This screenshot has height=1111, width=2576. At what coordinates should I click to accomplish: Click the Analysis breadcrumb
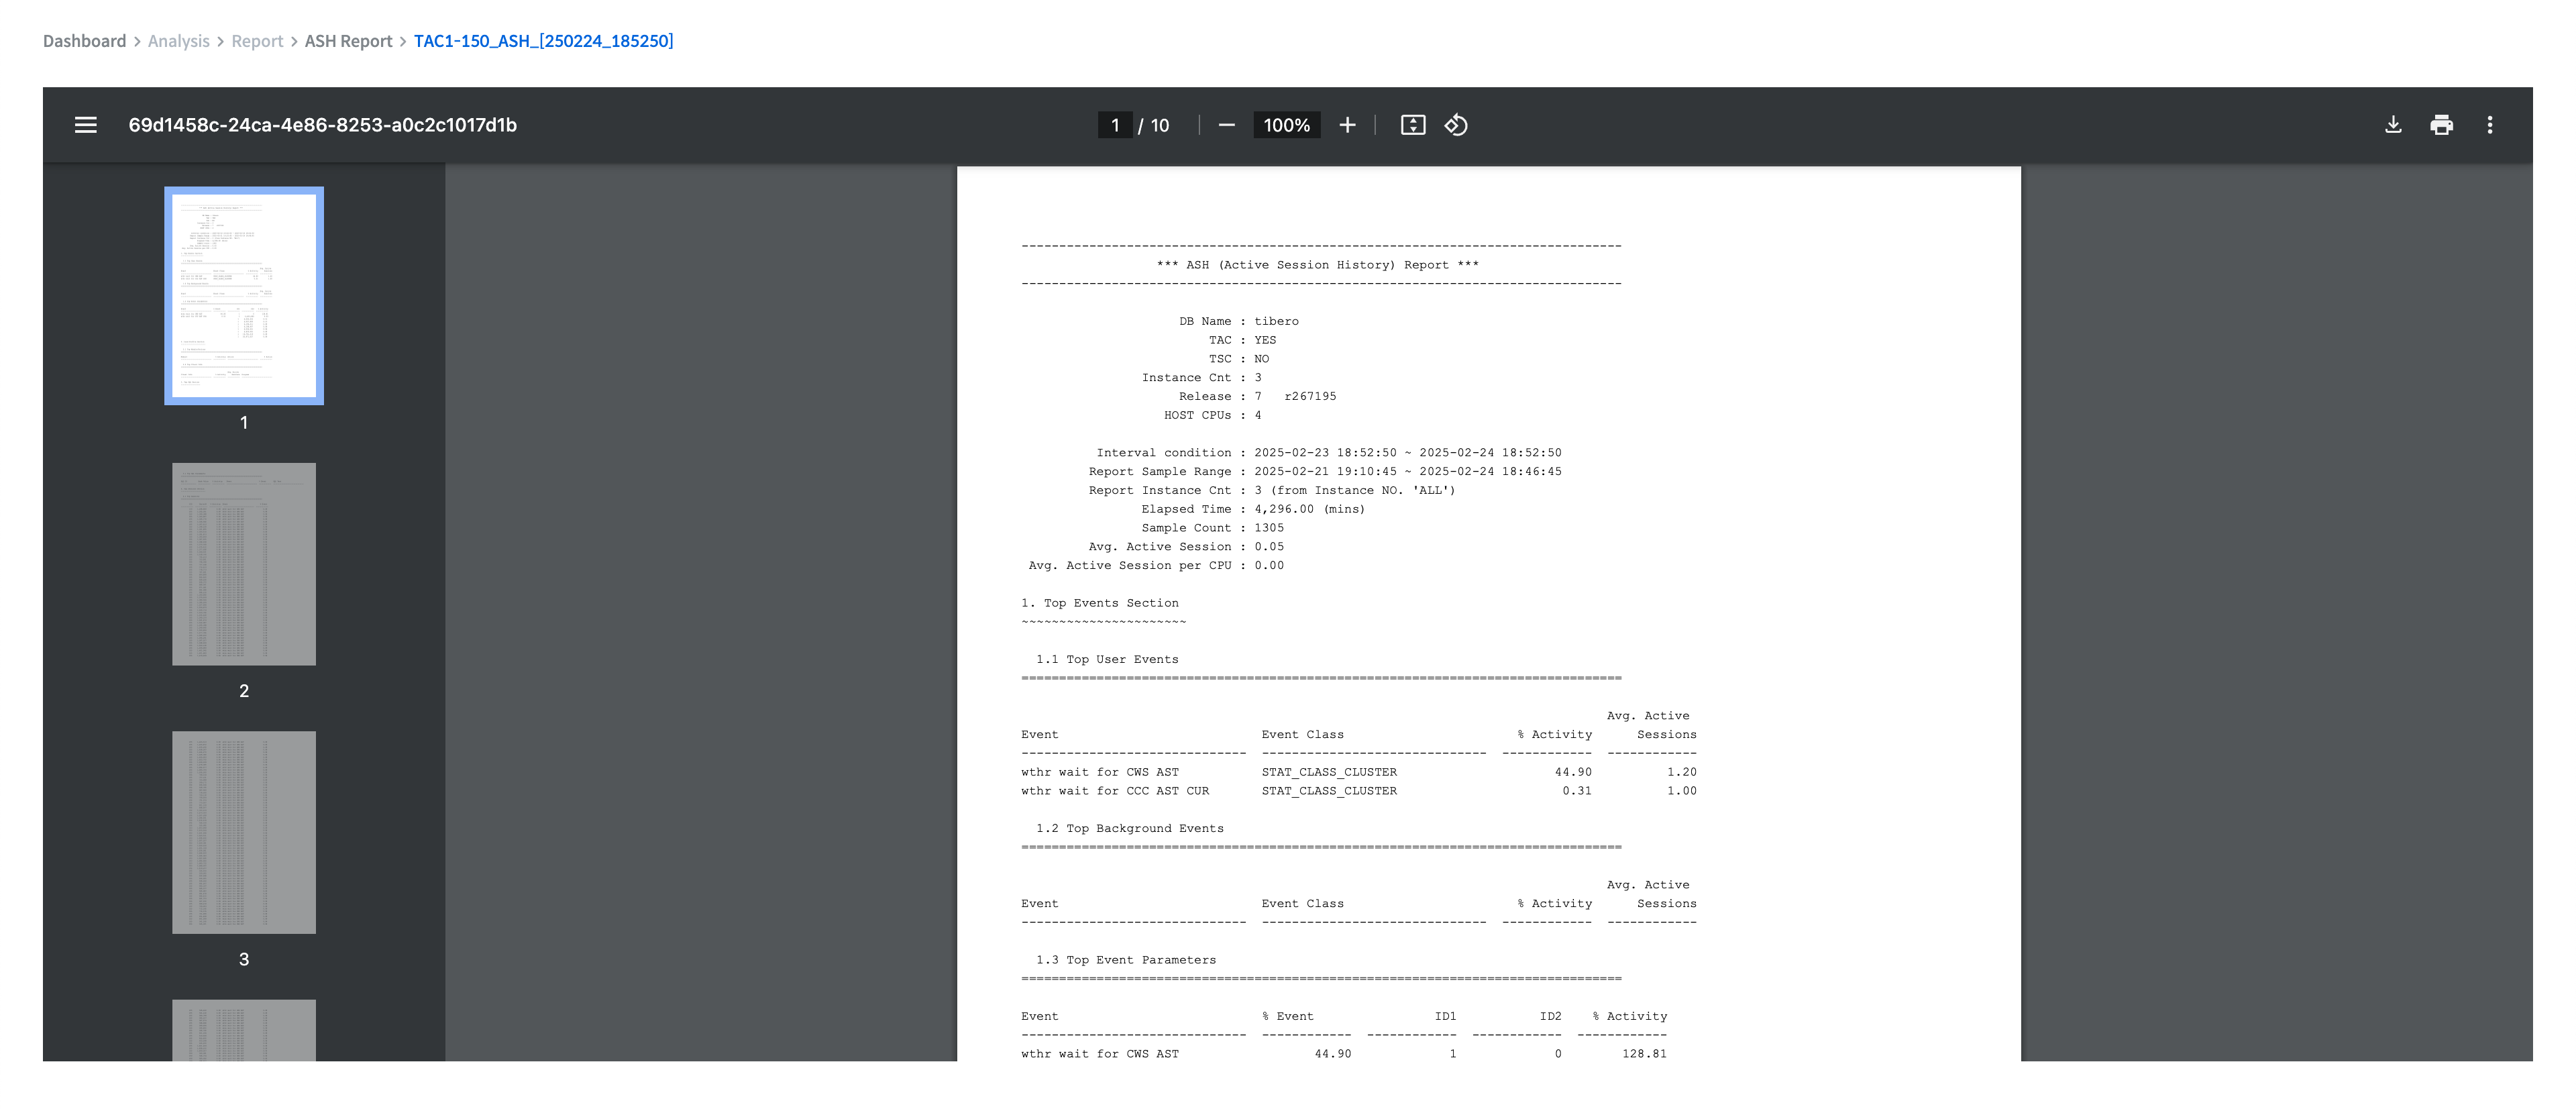pos(179,41)
